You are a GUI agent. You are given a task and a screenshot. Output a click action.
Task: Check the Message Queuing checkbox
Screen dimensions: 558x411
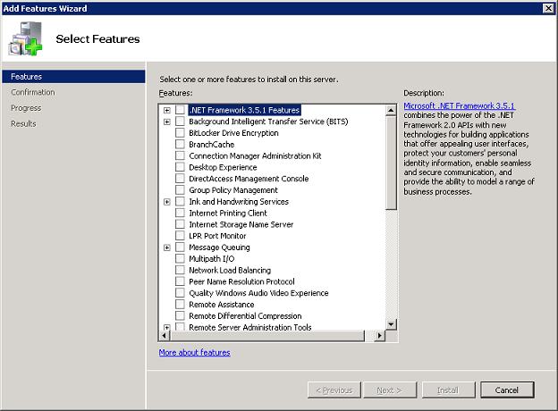point(180,247)
